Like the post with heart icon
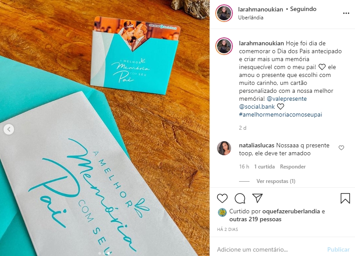This screenshot has height=256, width=355. click(x=222, y=198)
